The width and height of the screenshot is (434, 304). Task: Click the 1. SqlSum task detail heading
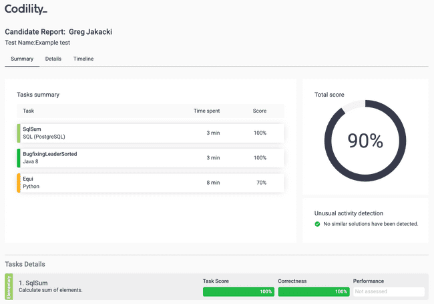coord(33,283)
